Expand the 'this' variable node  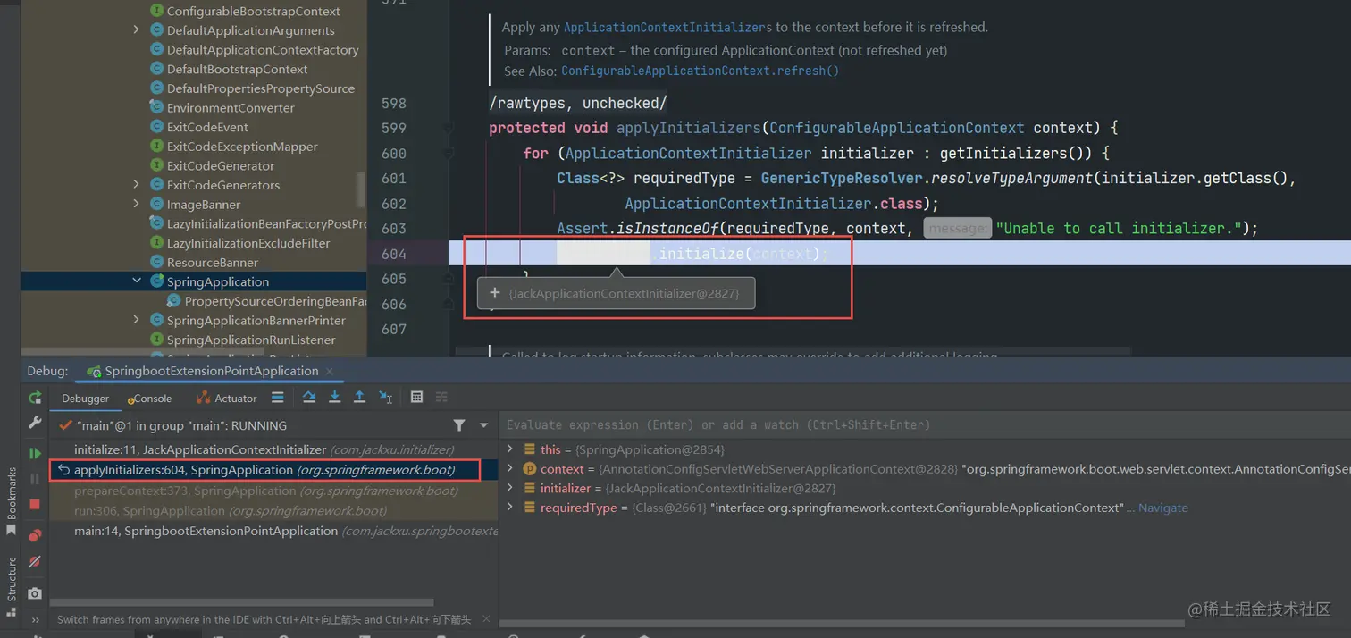point(510,449)
